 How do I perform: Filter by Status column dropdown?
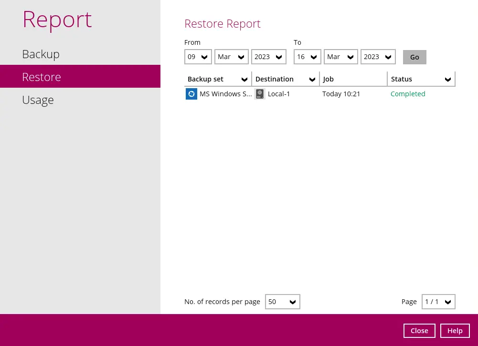pyautogui.click(x=447, y=80)
